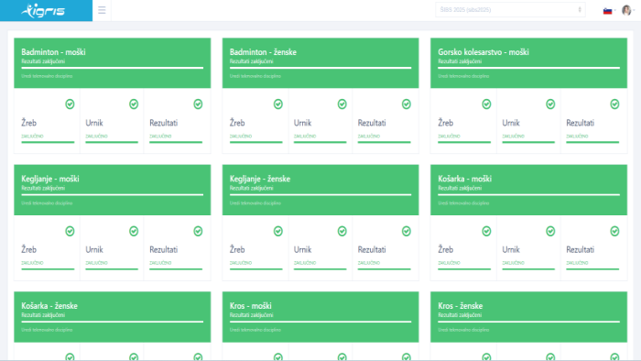Viewport: 641px width, 361px height.
Task: Click Žreb checkmark icon in Badminton - ženske
Action: [278, 104]
